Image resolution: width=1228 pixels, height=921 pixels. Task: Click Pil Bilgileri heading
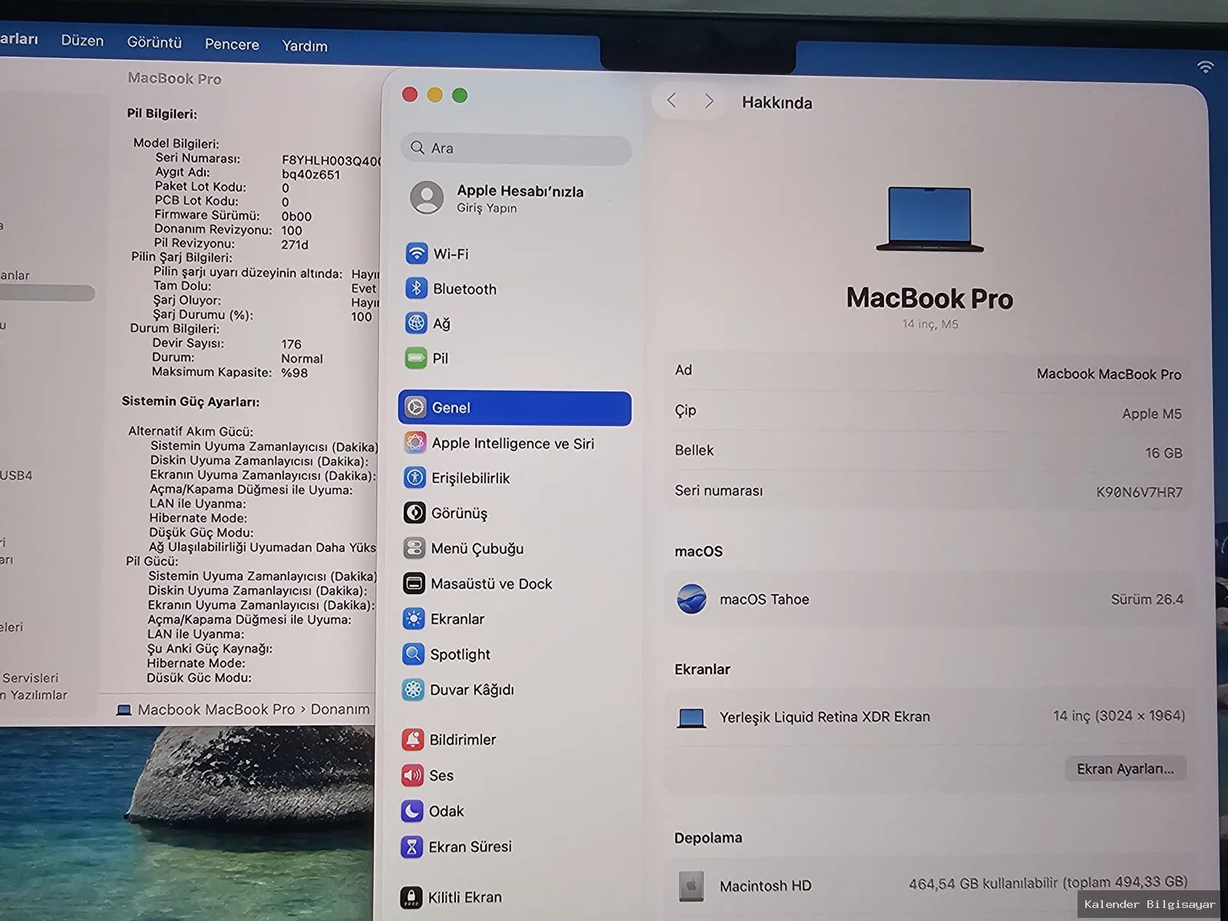162,114
